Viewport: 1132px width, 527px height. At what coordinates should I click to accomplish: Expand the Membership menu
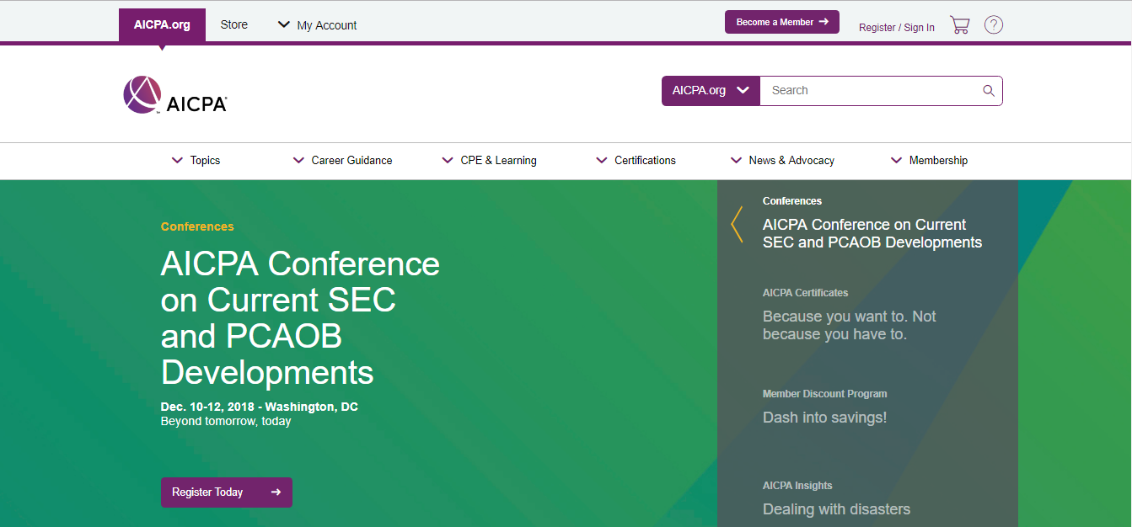pyautogui.click(x=929, y=161)
